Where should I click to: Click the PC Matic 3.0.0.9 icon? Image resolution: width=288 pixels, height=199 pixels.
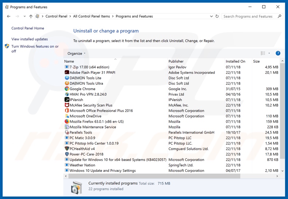[67, 138]
